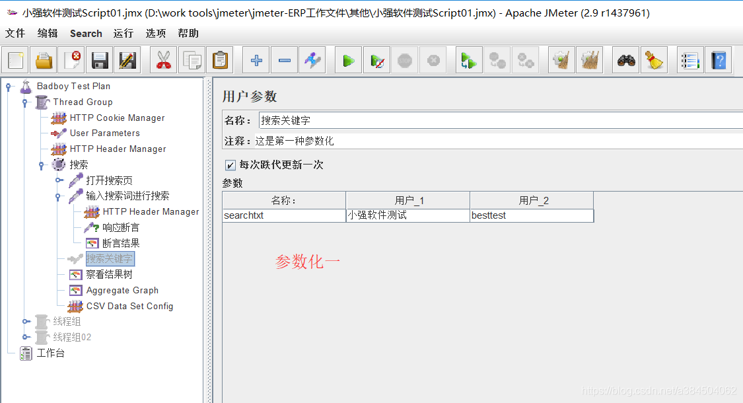Expand all nodes with the plus icon
Image resolution: width=743 pixels, height=403 pixels.
pos(256,60)
